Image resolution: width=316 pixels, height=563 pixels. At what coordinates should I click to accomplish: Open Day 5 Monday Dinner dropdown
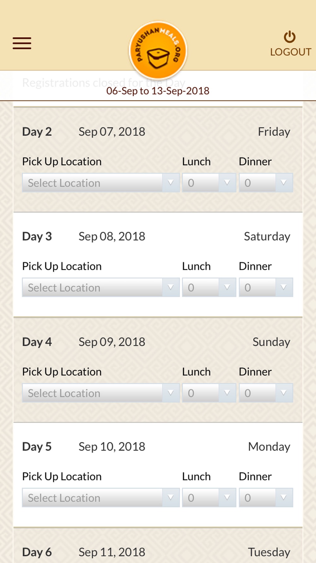(x=266, y=498)
